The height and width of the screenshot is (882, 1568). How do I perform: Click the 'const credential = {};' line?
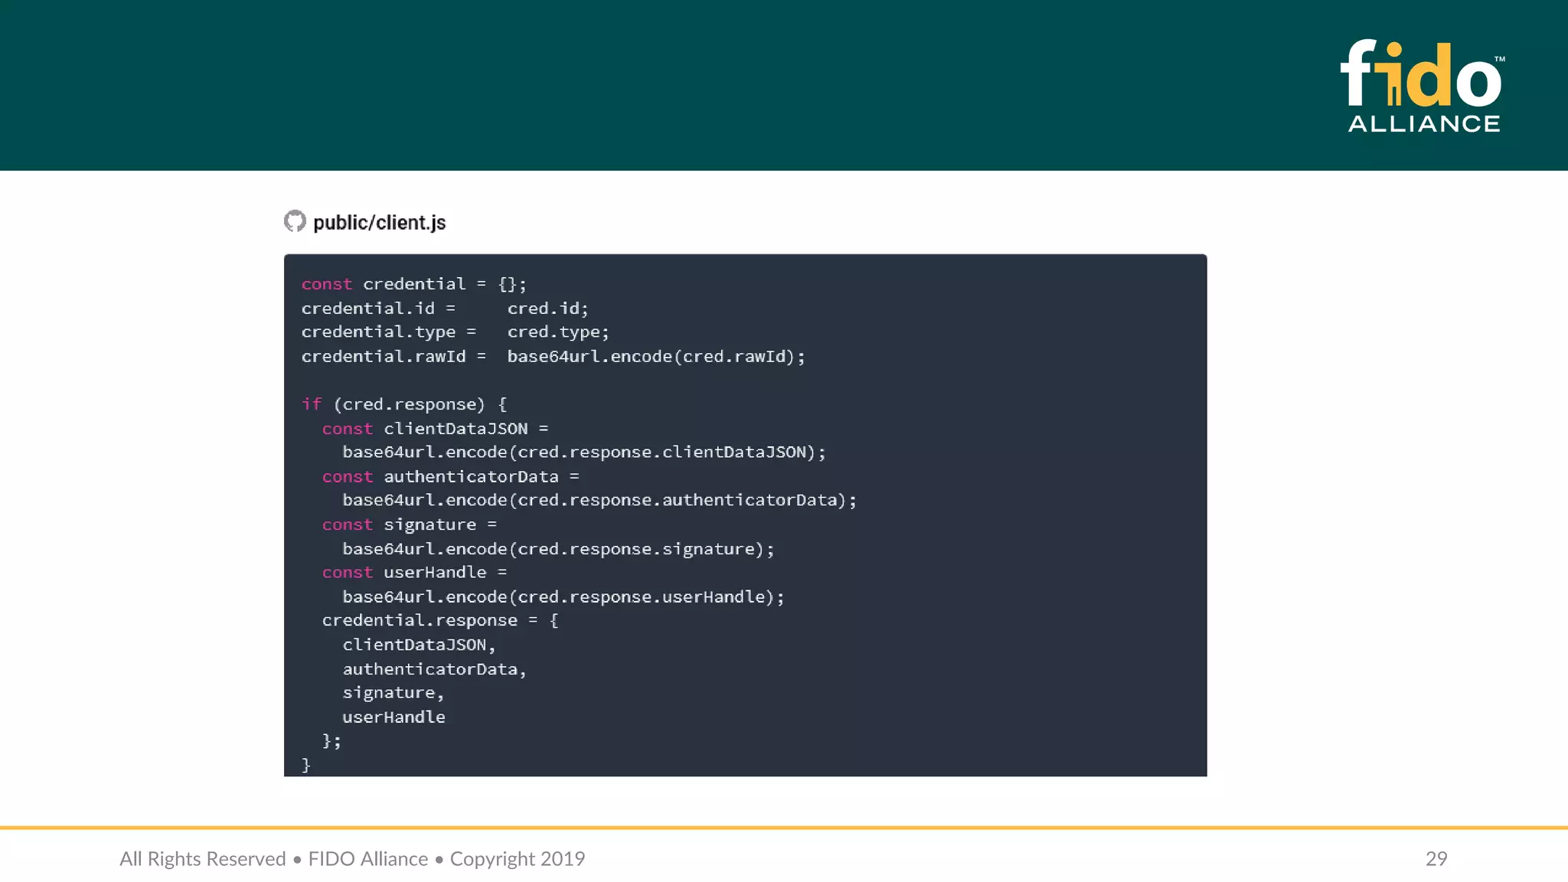tap(413, 284)
